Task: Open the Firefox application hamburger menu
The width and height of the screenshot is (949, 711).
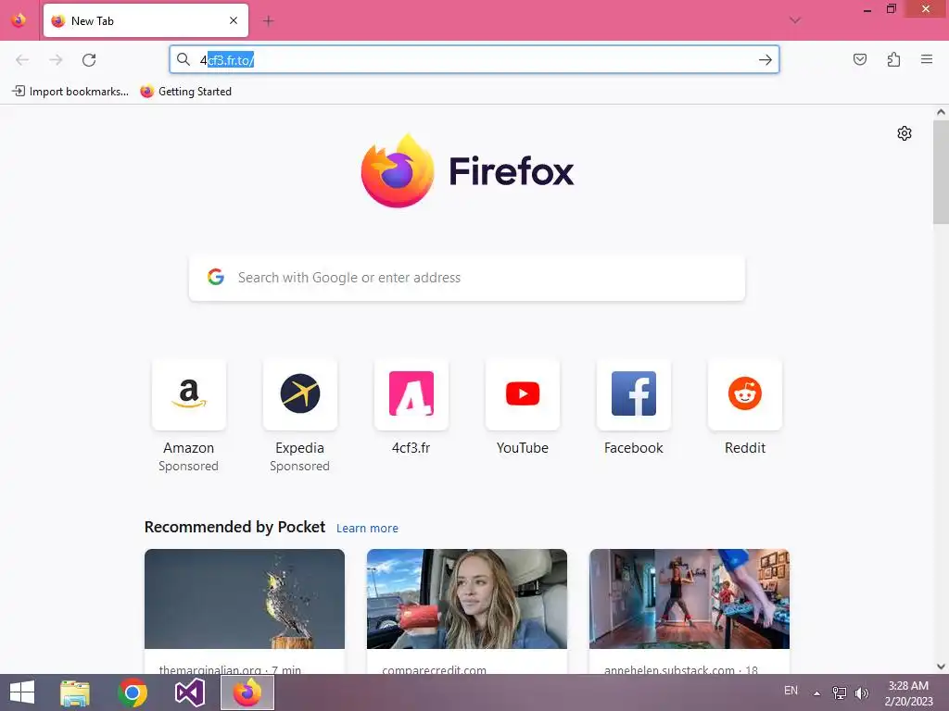Action: click(x=927, y=59)
